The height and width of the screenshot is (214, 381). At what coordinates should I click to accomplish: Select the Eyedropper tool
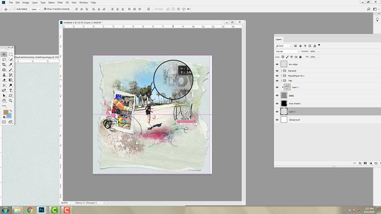(x=11, y=65)
